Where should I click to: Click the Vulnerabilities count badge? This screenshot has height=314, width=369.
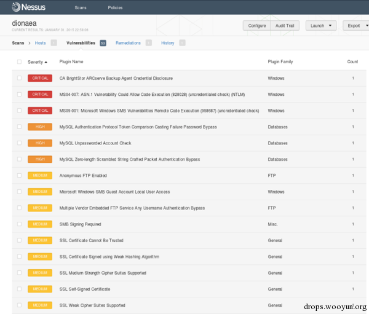coord(103,43)
